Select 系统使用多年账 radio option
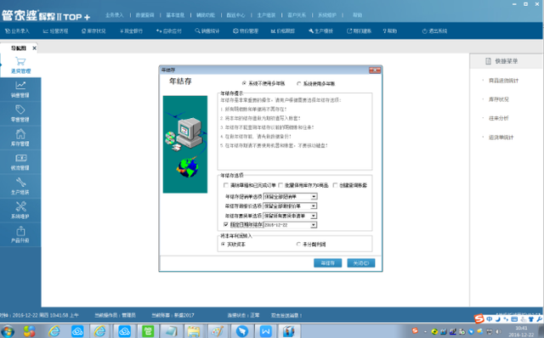Viewport: 544px width, 338px height. coord(298,83)
